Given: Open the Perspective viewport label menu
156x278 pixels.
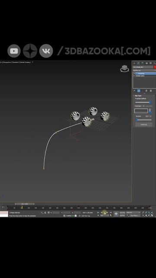Looking at the screenshot, I should [7, 63].
